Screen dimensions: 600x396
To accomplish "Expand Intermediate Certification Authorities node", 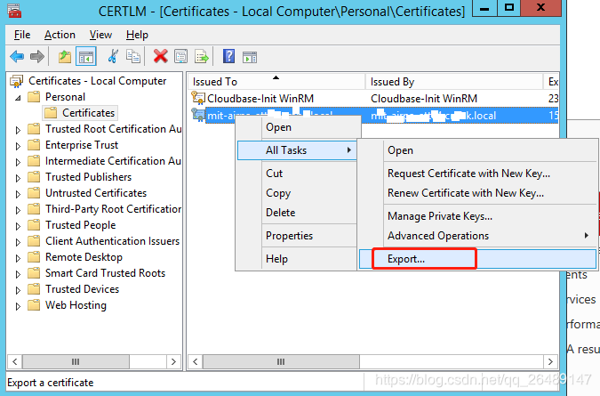I will (18, 162).
